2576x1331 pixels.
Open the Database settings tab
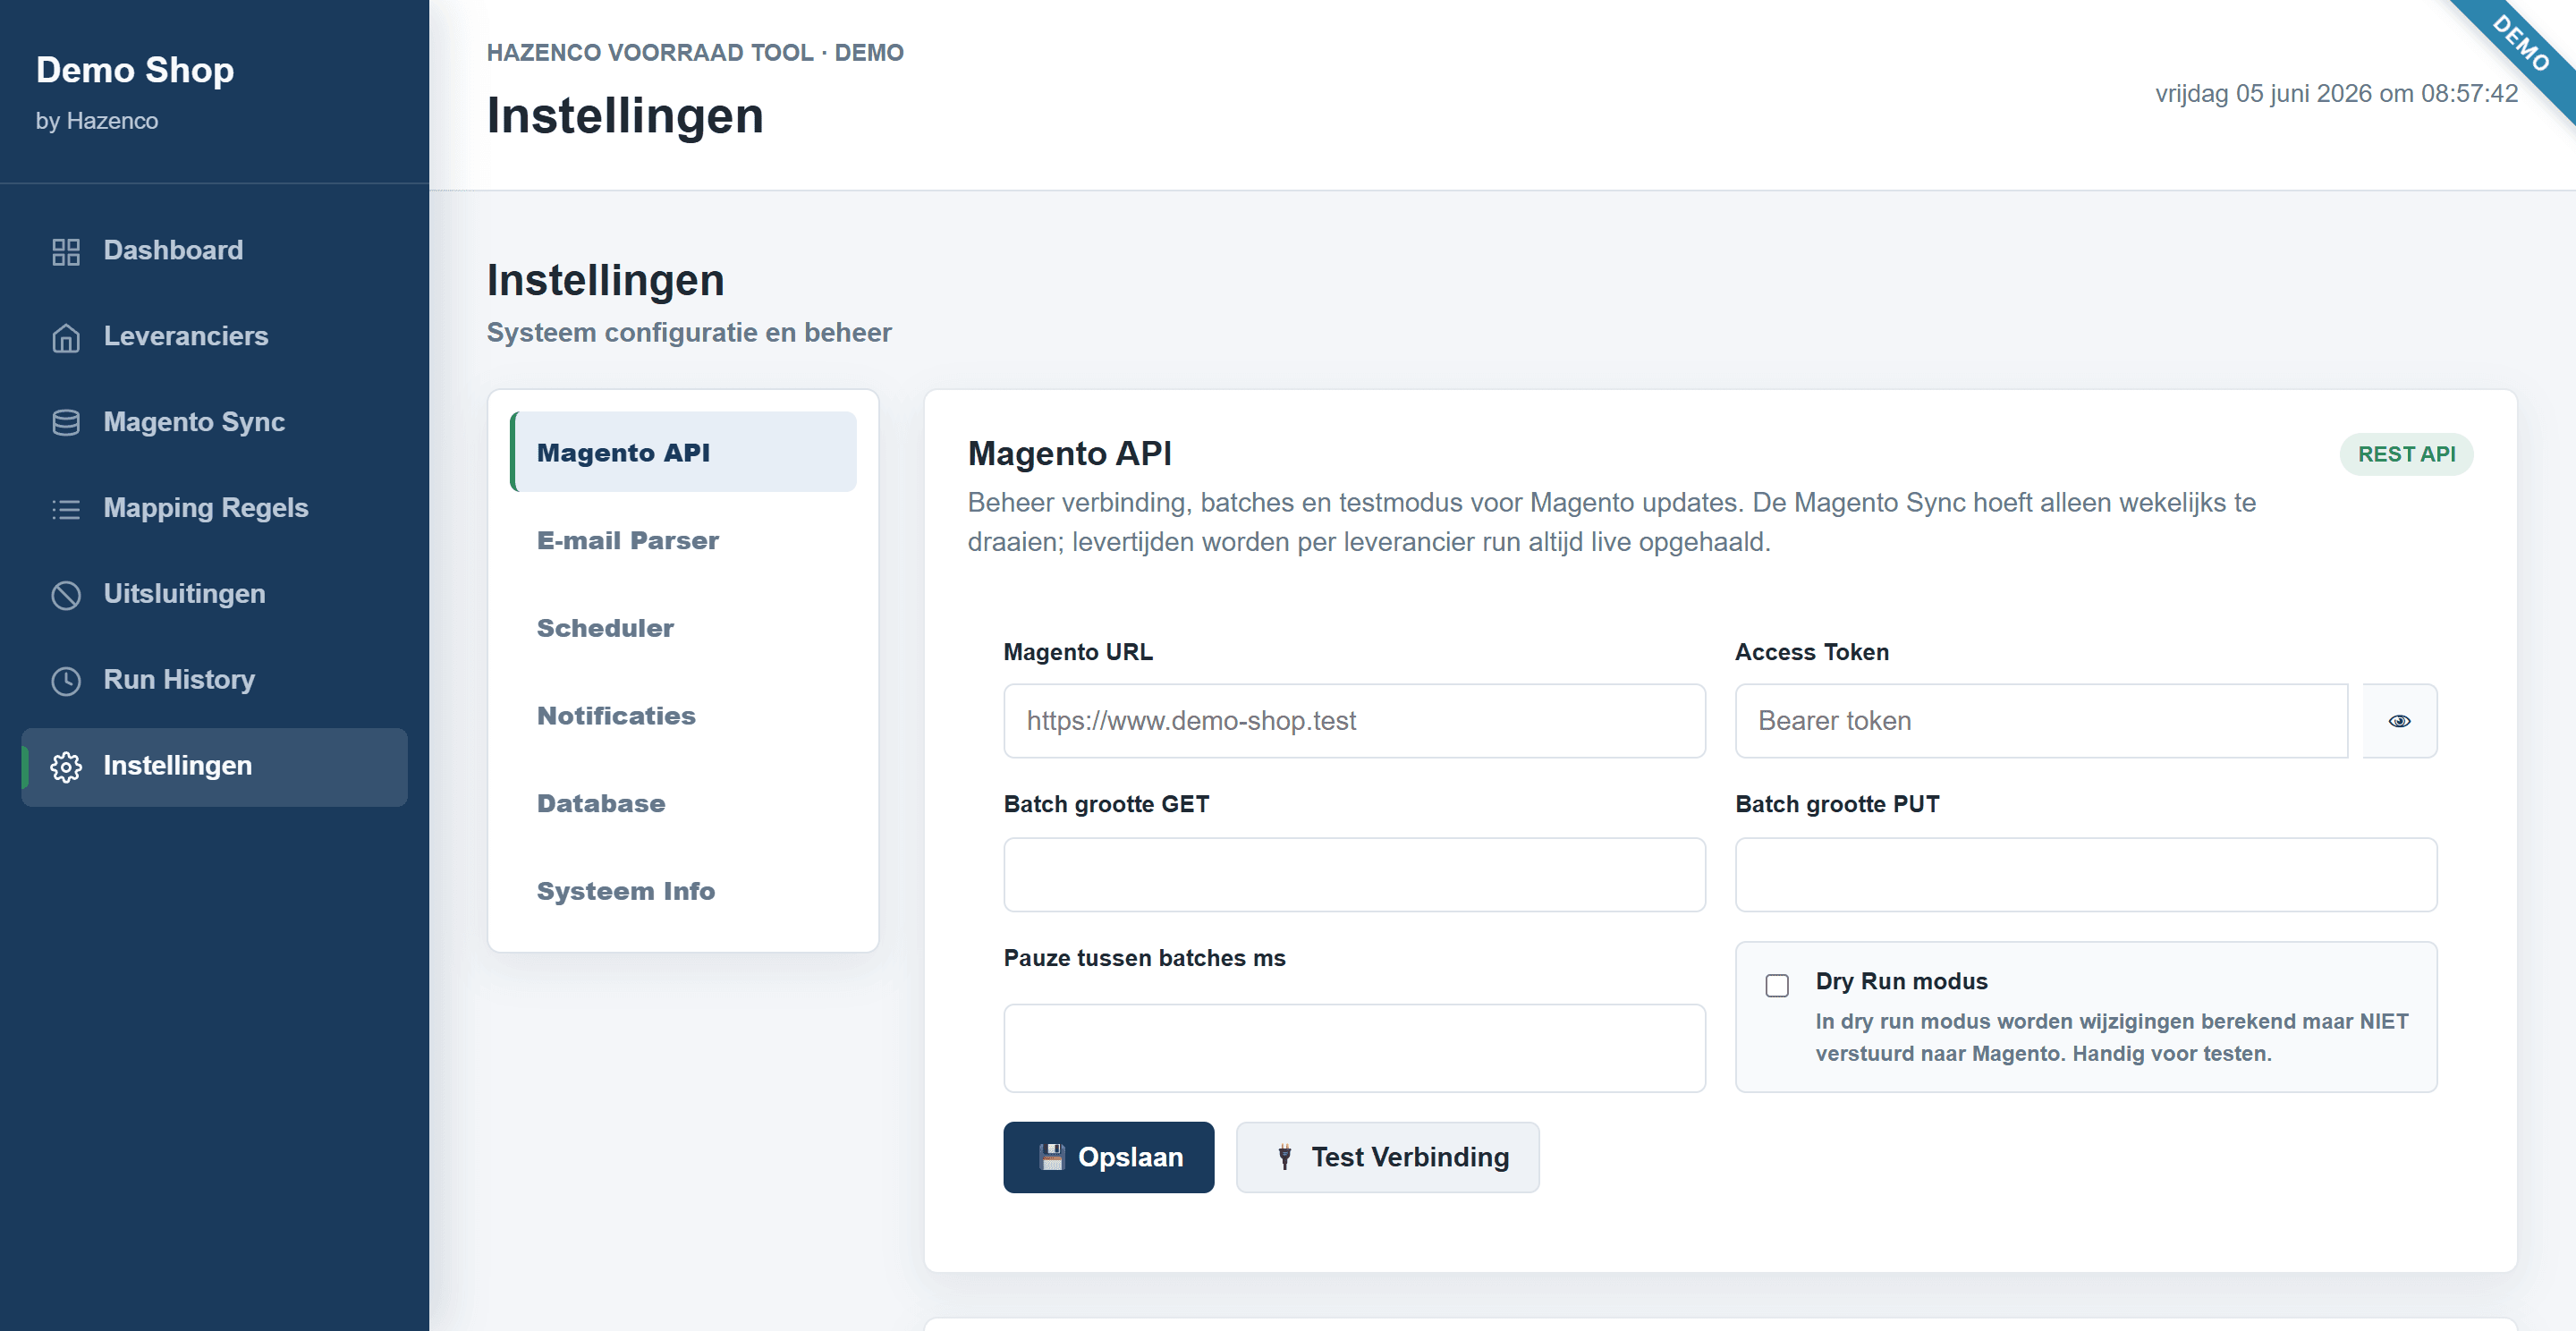pyautogui.click(x=683, y=803)
